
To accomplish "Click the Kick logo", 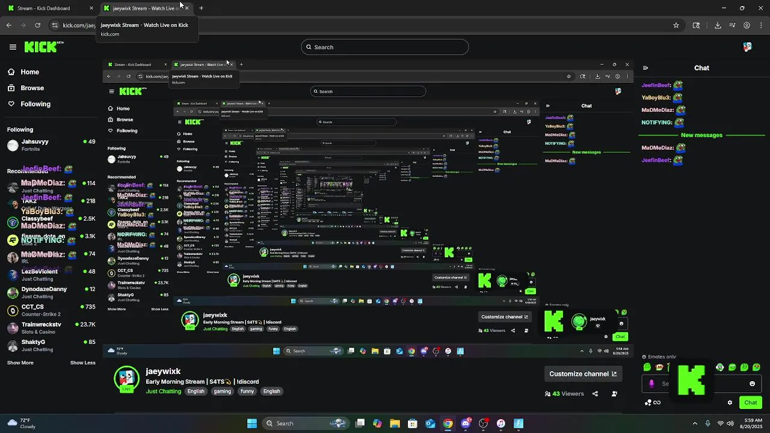I will 44,47.
